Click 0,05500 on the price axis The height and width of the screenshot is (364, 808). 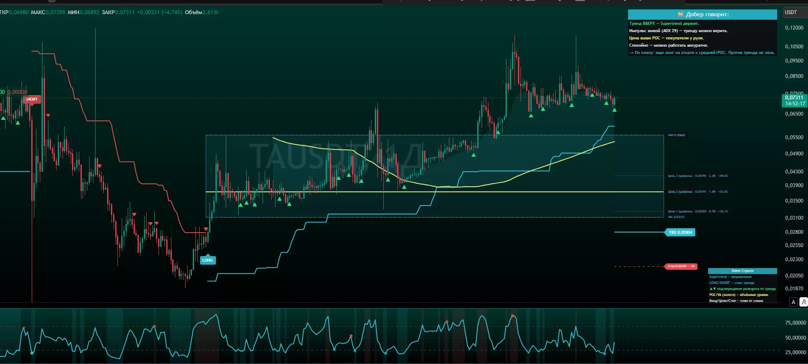[794, 137]
